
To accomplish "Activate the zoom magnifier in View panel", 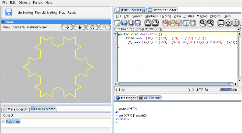I will tap(105, 27).
